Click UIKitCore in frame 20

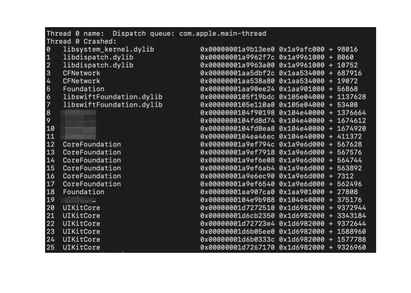point(81,208)
